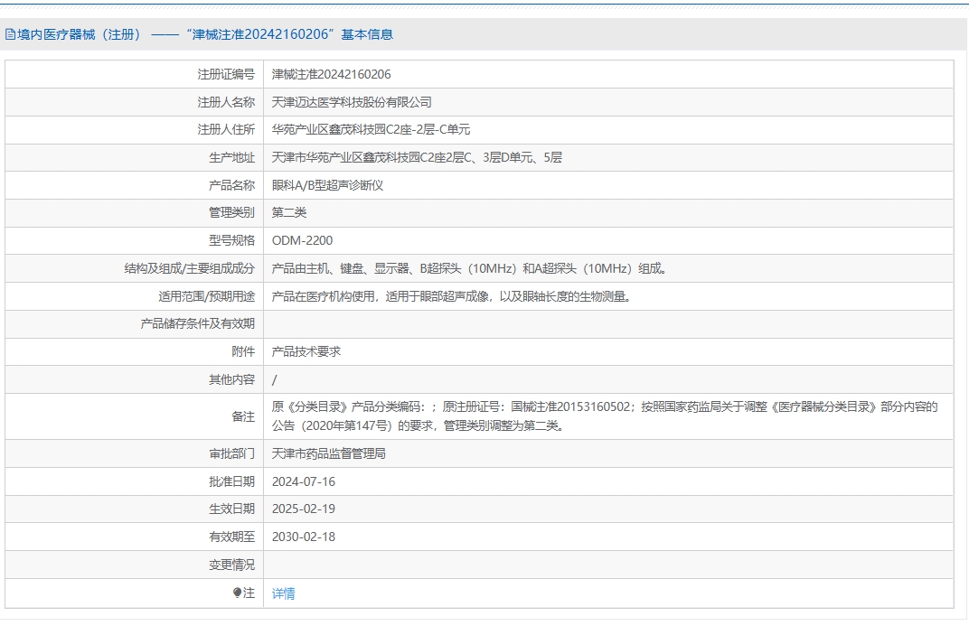Click approval date 2024-07-16

[x=304, y=481]
